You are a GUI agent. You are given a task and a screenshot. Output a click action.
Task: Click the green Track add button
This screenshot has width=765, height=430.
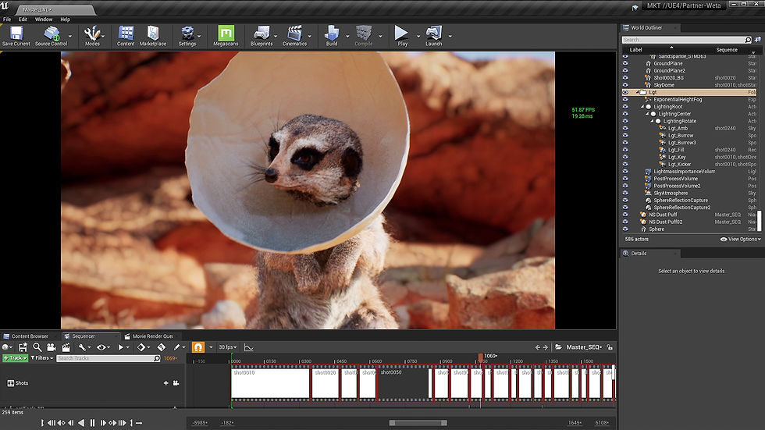[x=15, y=358]
